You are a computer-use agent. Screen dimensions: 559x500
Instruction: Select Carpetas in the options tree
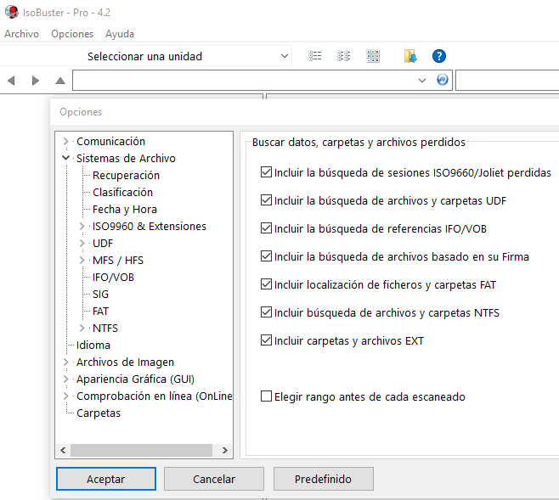point(99,413)
